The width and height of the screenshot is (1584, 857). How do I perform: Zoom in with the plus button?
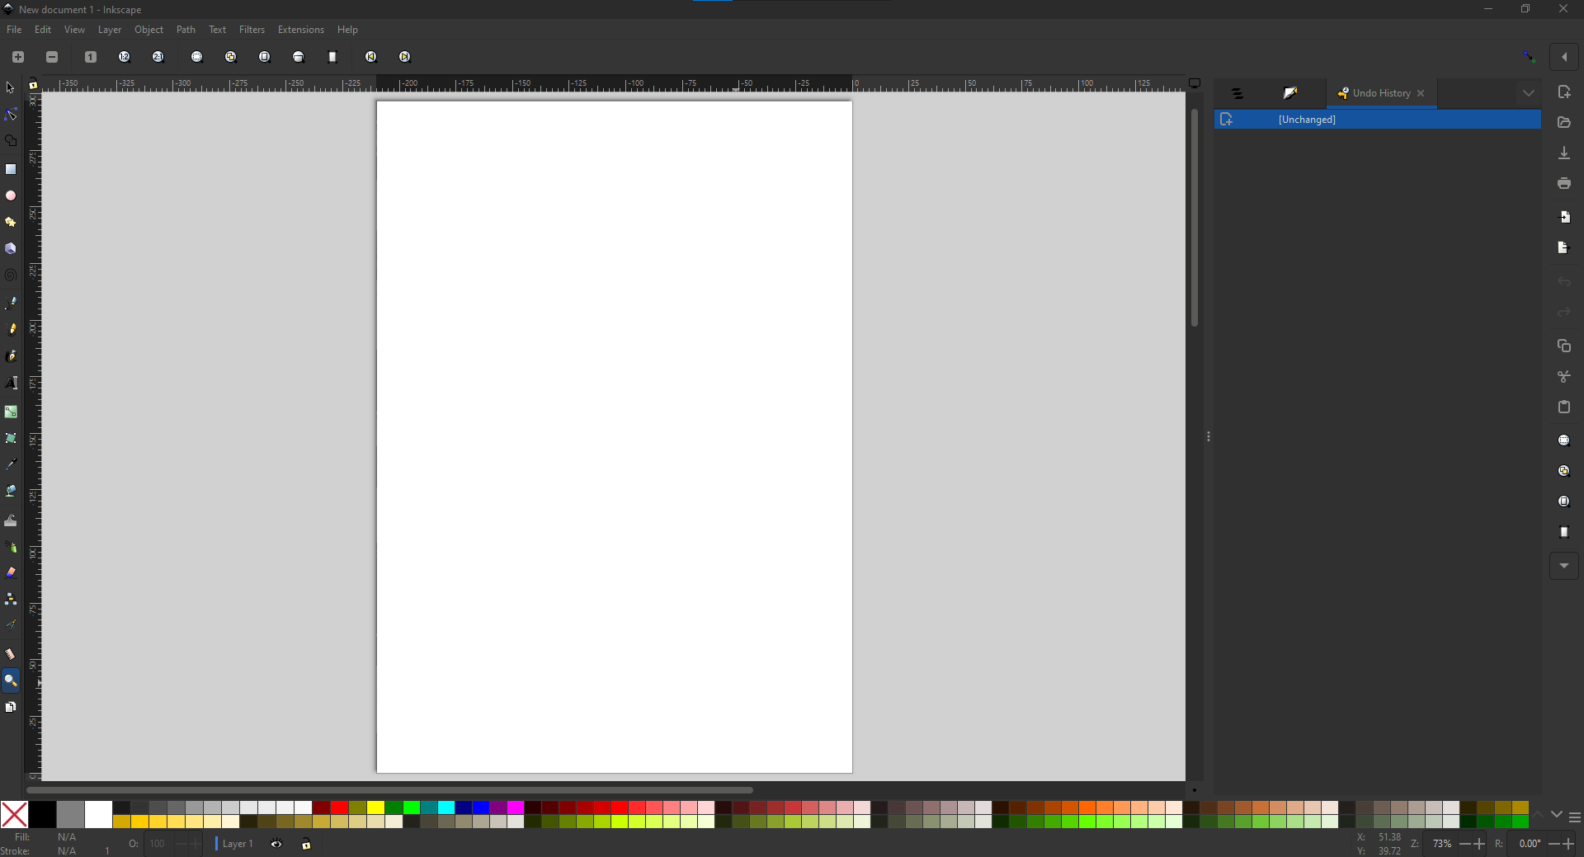[x=18, y=57]
